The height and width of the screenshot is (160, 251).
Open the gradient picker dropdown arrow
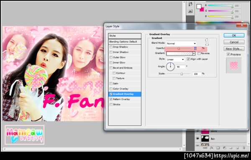(x=194, y=53)
